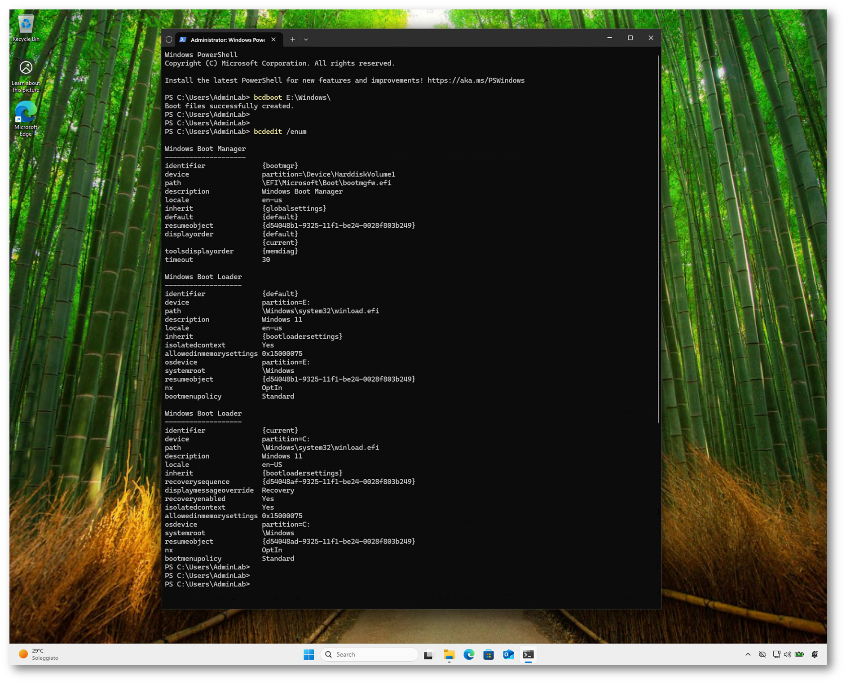The height and width of the screenshot is (684, 846).
Task: Minimize the Windows Terminal window
Action: point(609,38)
